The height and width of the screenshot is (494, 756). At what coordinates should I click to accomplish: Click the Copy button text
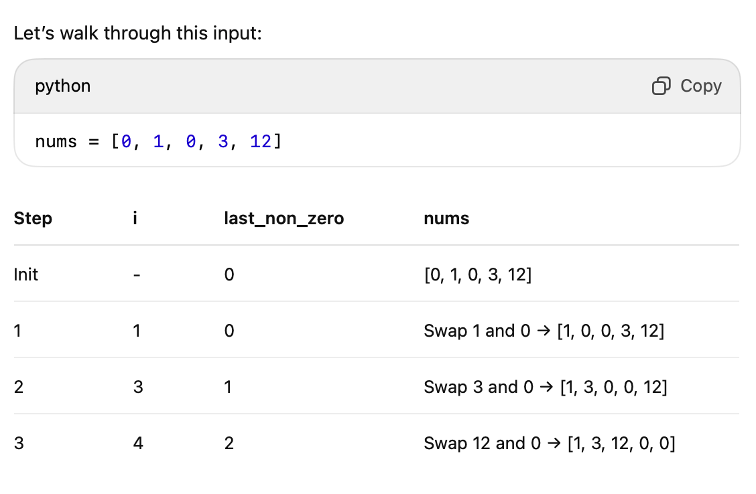pyautogui.click(x=701, y=86)
